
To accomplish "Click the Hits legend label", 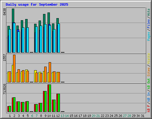I will click(149, 12).
